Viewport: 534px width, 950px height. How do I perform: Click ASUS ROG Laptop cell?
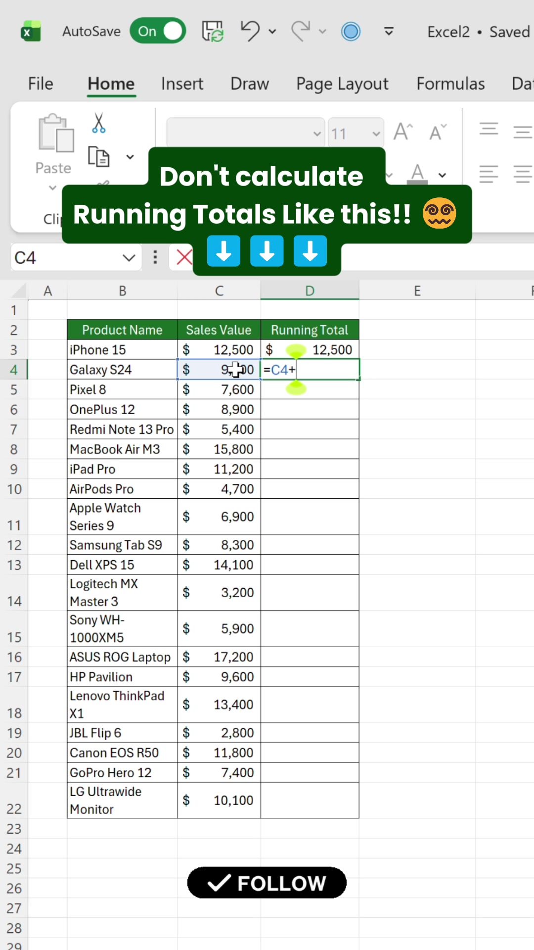tap(122, 657)
